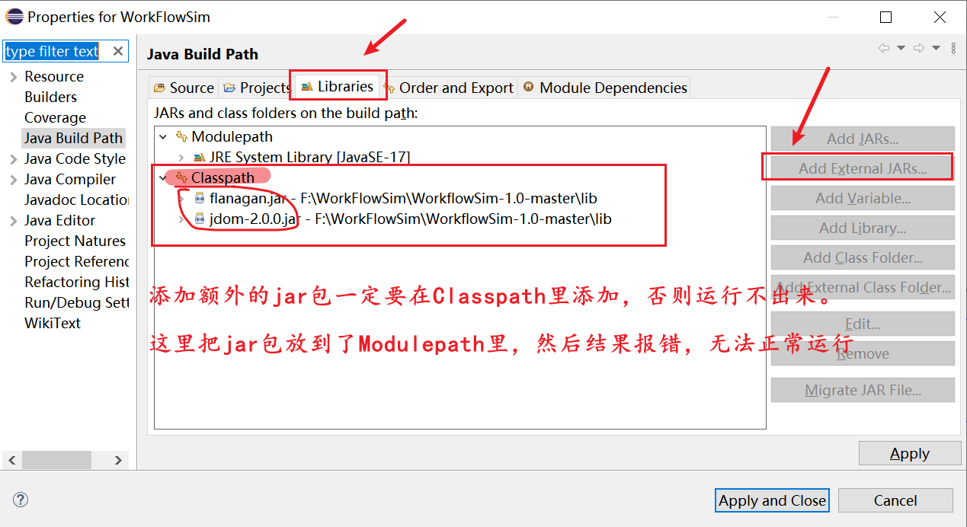This screenshot has width=967, height=527.
Task: Click Apply and Close button
Action: coord(773,500)
